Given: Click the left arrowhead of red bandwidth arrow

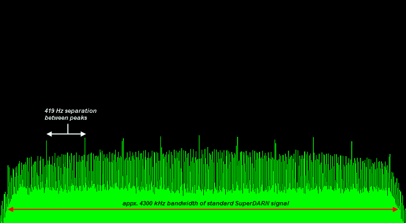Looking at the screenshot, I should tap(10, 210).
